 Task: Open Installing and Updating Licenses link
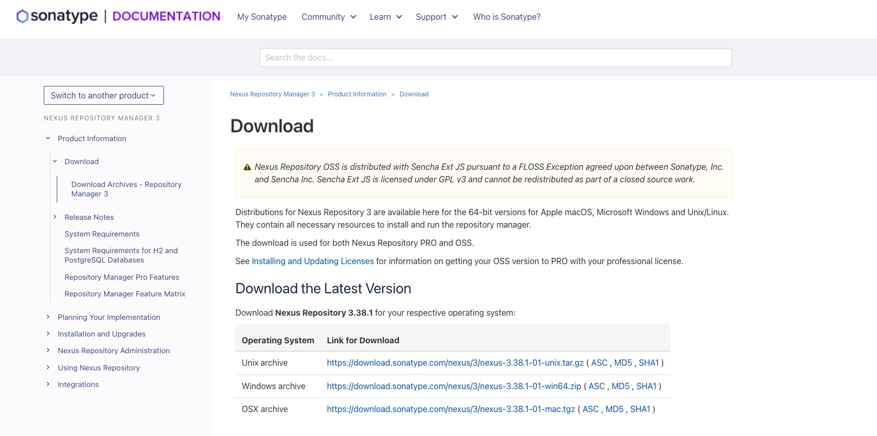coord(313,261)
